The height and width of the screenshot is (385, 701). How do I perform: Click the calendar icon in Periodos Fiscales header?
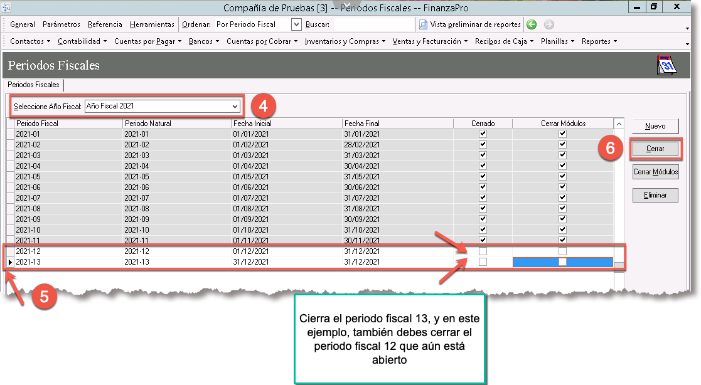pyautogui.click(x=666, y=65)
